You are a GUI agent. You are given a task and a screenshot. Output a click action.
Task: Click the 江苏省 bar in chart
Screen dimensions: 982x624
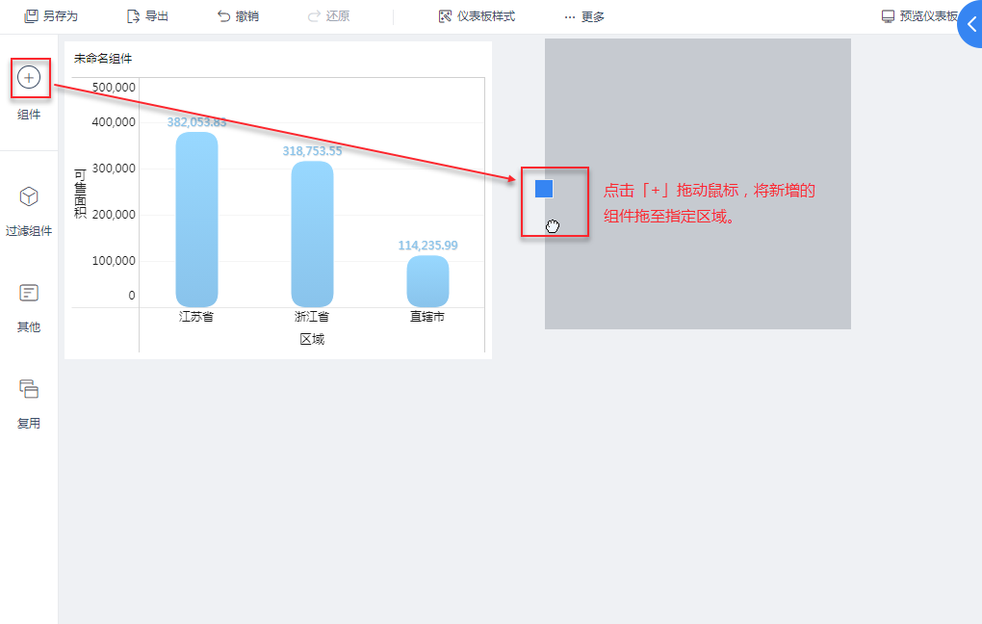pos(196,220)
